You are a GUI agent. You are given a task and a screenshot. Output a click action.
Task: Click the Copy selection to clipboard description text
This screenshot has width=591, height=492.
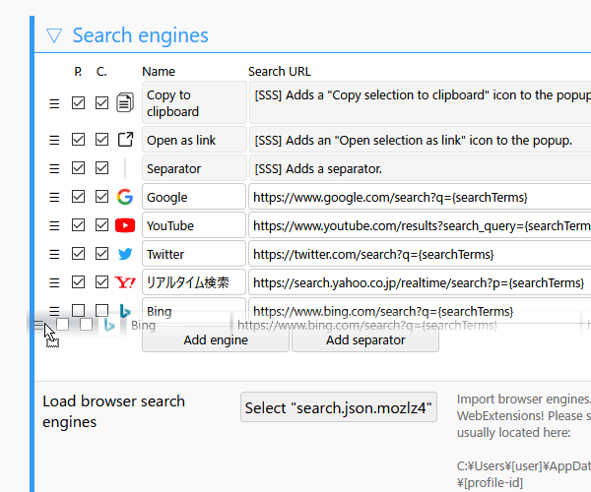pos(423,94)
